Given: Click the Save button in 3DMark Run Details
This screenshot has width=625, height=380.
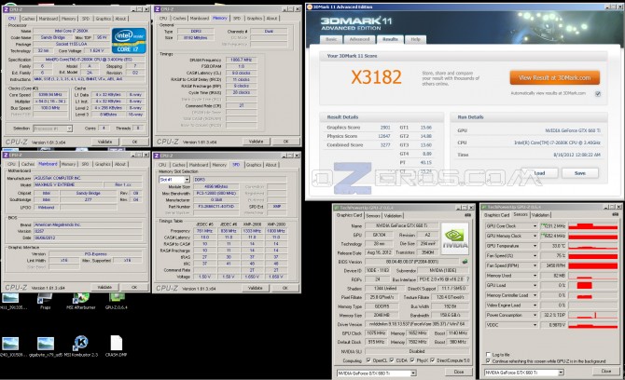Looking at the screenshot, I should coord(580,173).
